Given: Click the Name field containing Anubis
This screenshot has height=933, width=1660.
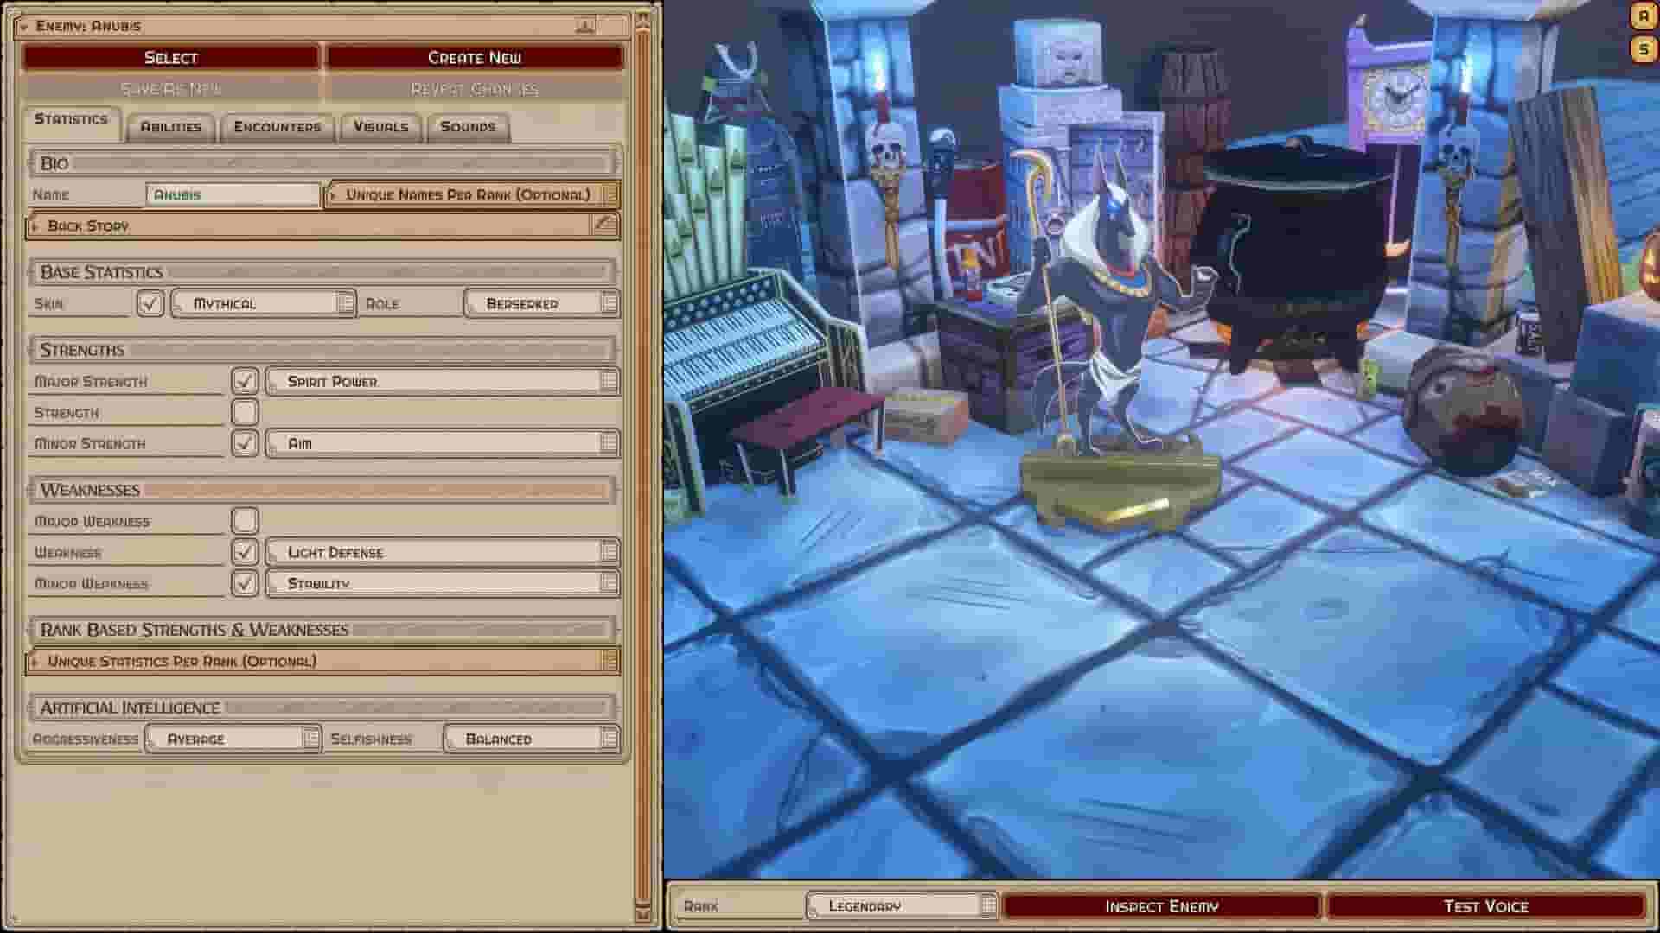Looking at the screenshot, I should coord(232,194).
